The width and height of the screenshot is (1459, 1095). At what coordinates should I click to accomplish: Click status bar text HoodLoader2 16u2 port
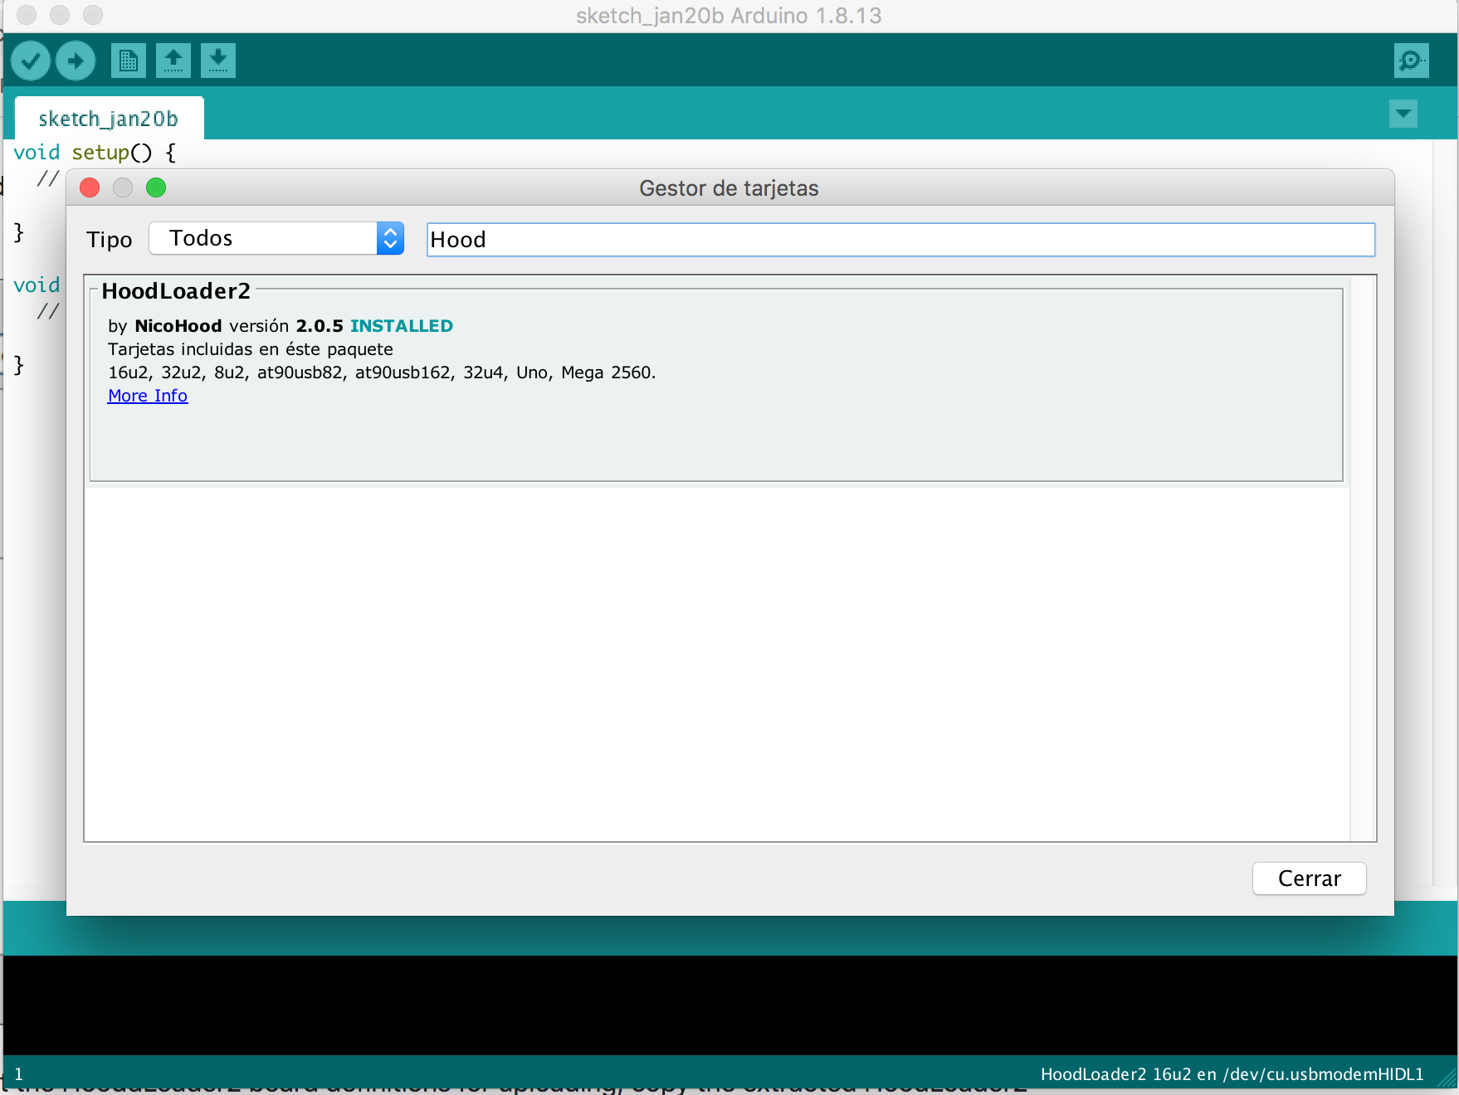[1232, 1074]
